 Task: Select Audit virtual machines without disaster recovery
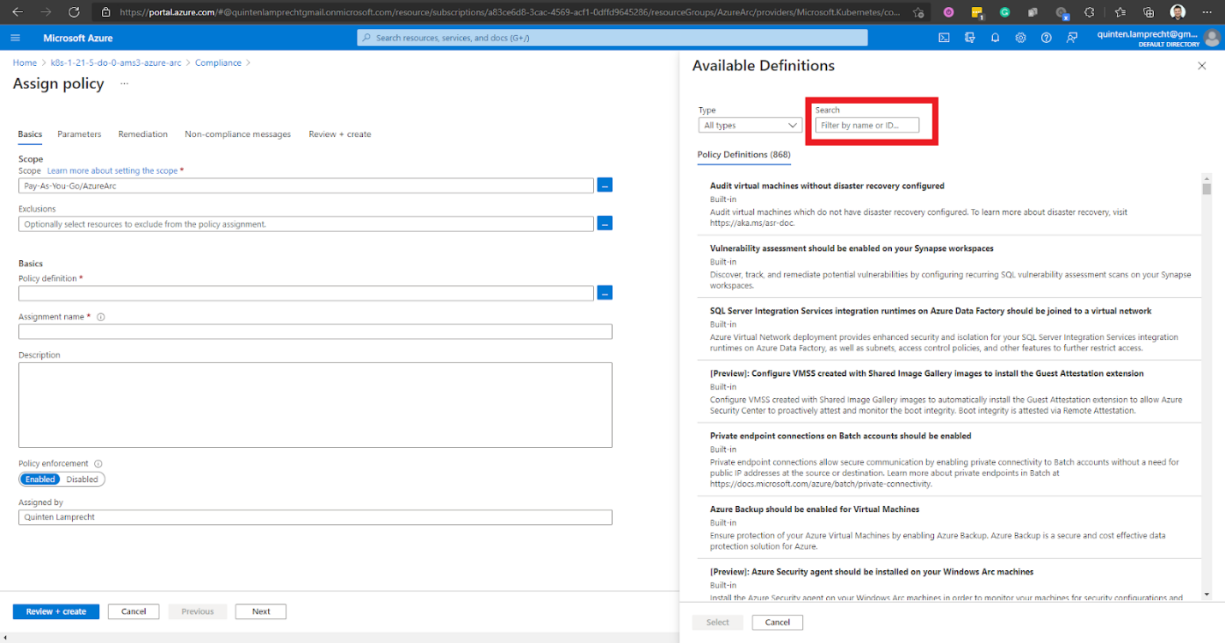click(x=948, y=204)
